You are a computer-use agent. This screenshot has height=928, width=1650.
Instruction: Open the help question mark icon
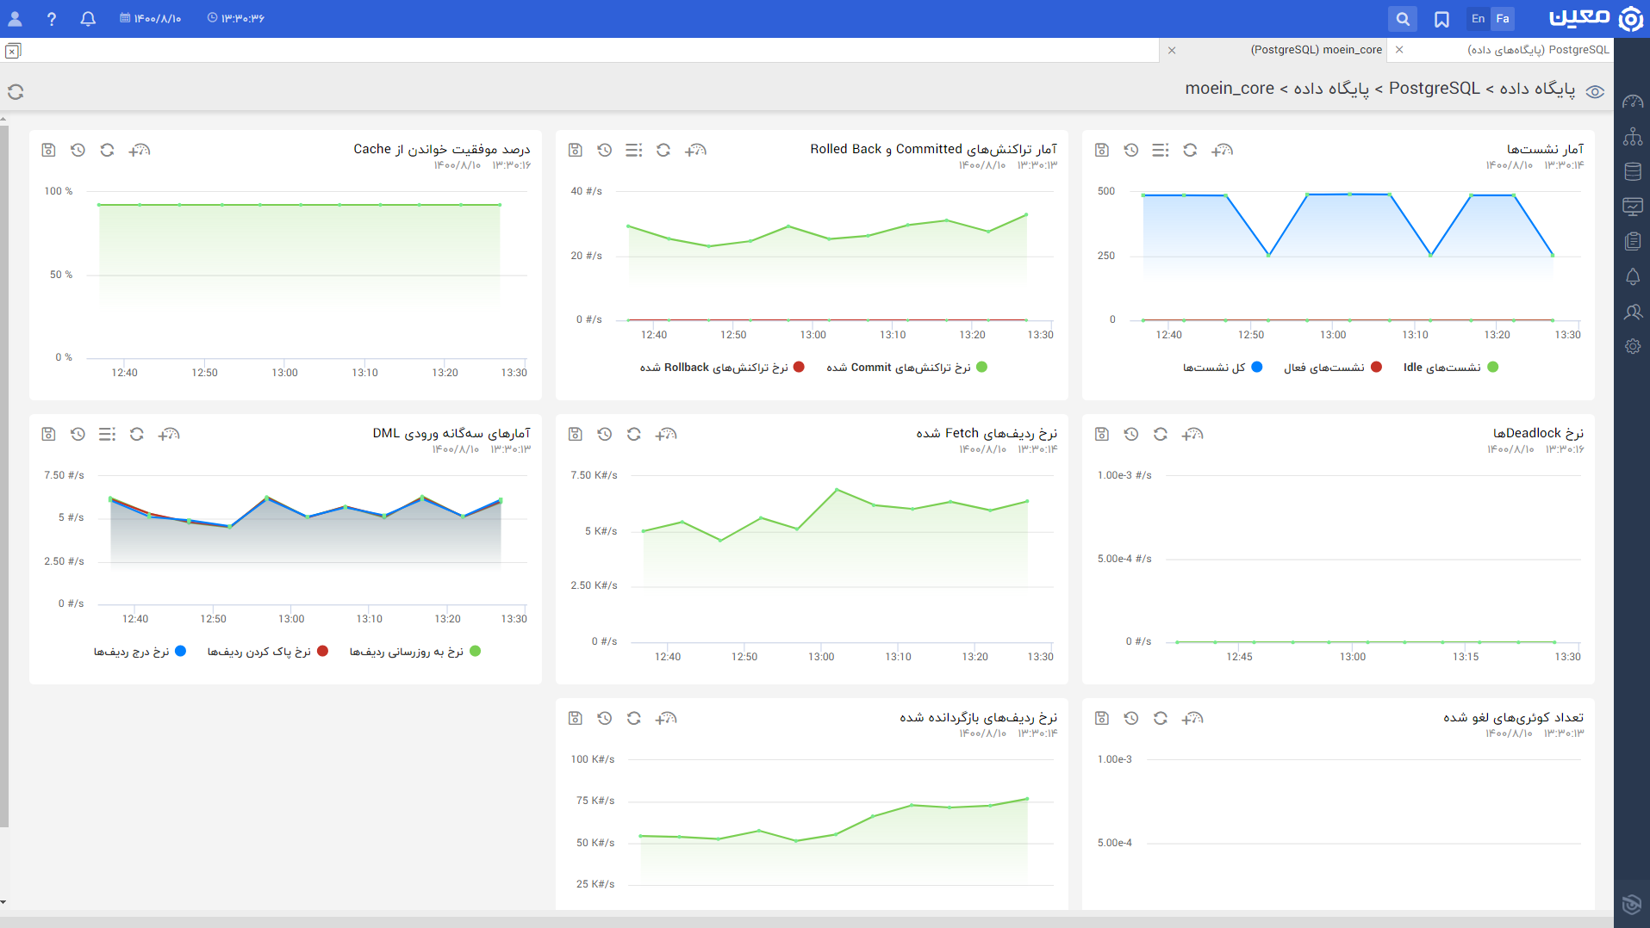click(x=52, y=18)
